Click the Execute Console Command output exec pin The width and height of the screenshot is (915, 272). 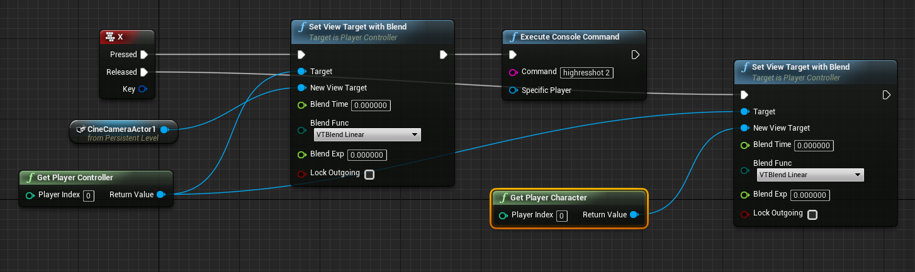(636, 55)
